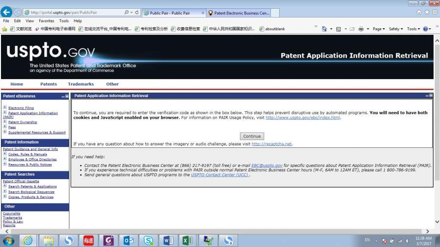Click the browser forward arrow button
Viewport: 440px width, 247px height.
click(x=18, y=12)
